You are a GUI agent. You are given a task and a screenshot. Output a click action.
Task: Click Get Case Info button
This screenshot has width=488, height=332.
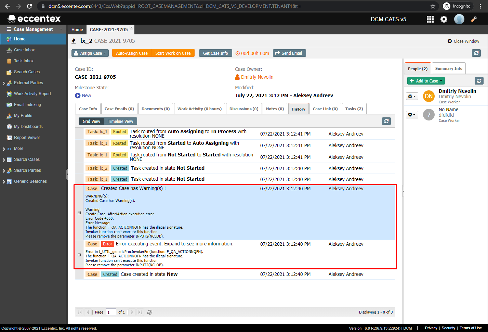click(x=215, y=53)
